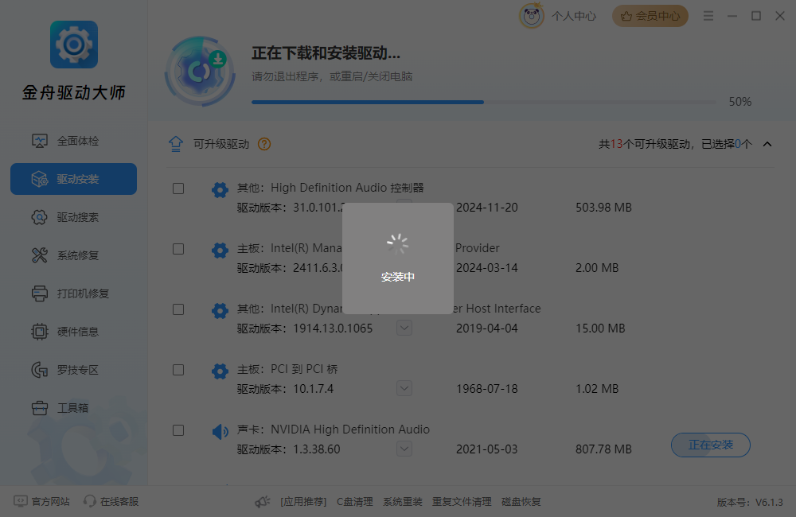Click the 全面体检 monitor icon
Viewport: 796px width, 517px height.
(40, 141)
